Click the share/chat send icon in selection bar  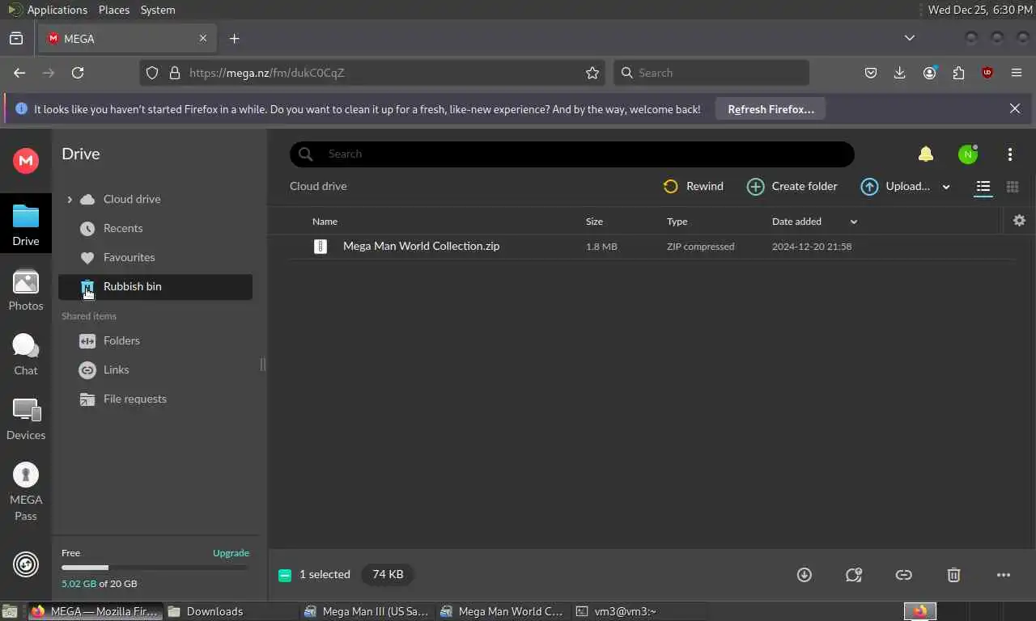[853, 575]
